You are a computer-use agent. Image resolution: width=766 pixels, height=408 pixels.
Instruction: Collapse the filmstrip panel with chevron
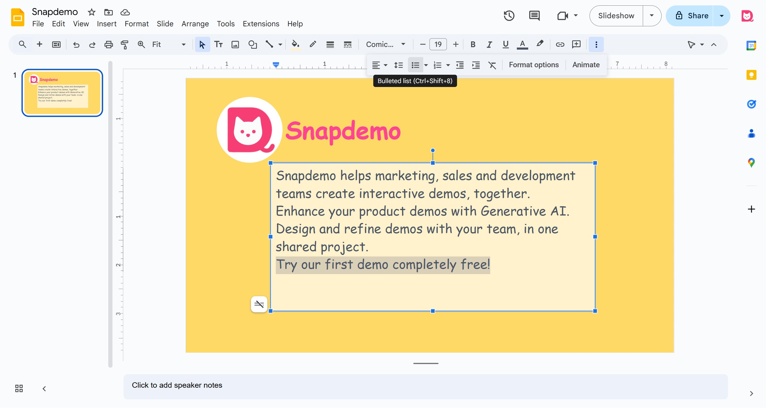(44, 389)
